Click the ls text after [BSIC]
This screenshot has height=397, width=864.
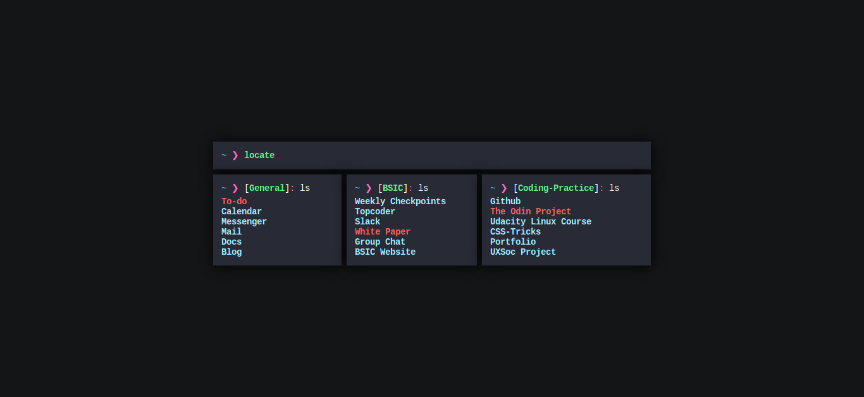click(423, 188)
